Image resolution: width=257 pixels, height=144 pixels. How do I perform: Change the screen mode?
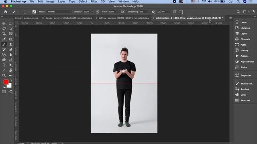pyautogui.click(x=10, y=92)
